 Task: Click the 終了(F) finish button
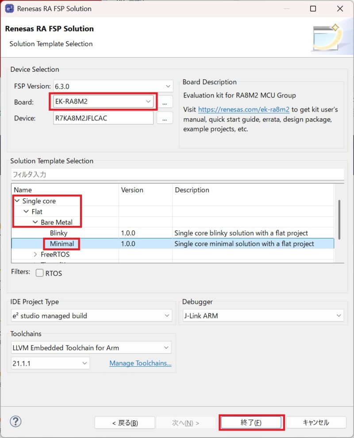click(251, 422)
